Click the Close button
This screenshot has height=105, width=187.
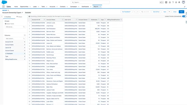tap(175, 12)
